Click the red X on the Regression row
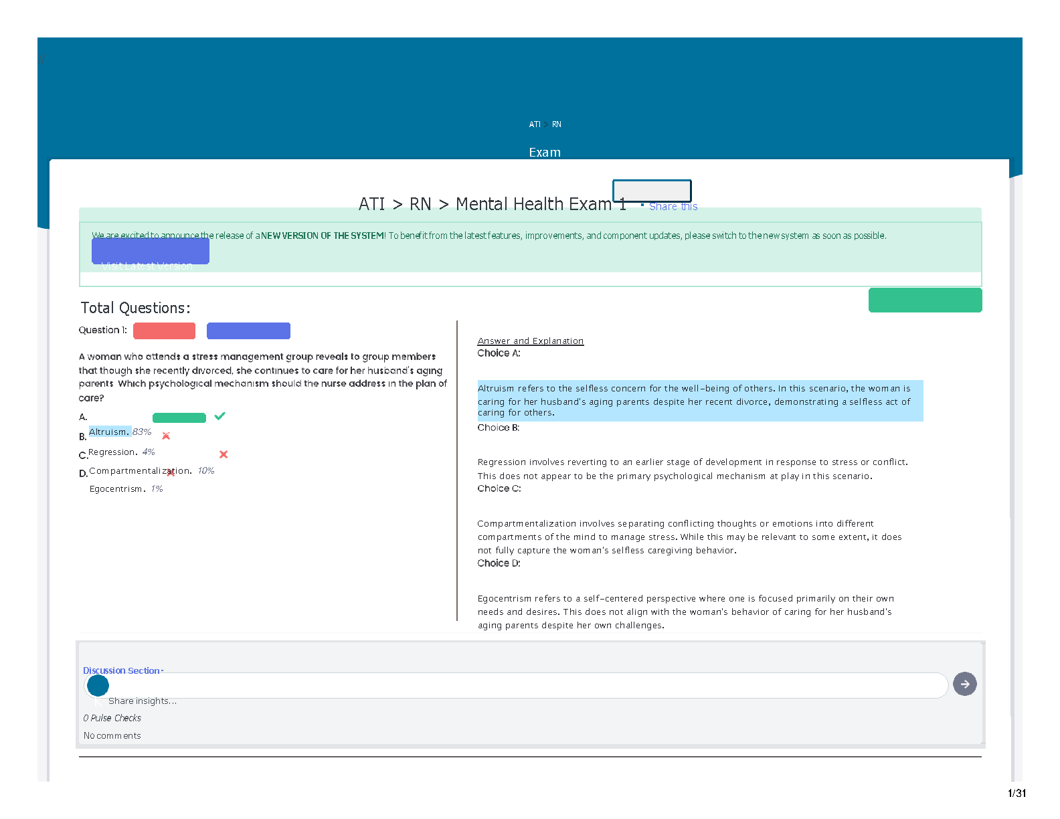 [224, 454]
